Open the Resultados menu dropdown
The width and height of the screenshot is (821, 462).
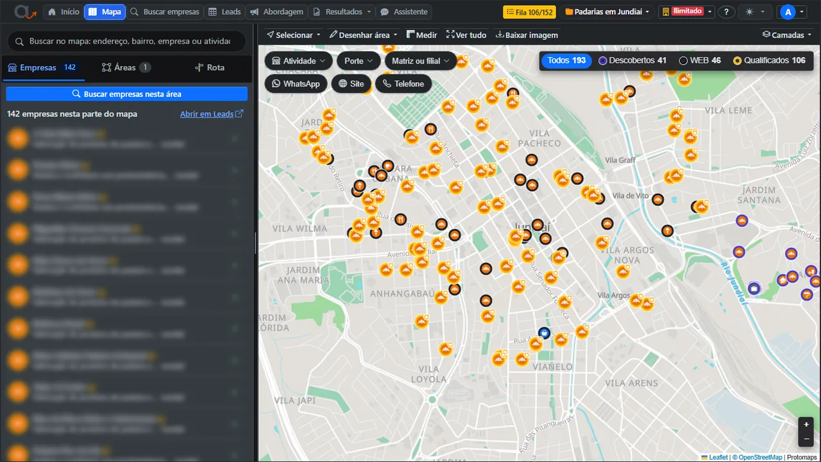(x=342, y=12)
